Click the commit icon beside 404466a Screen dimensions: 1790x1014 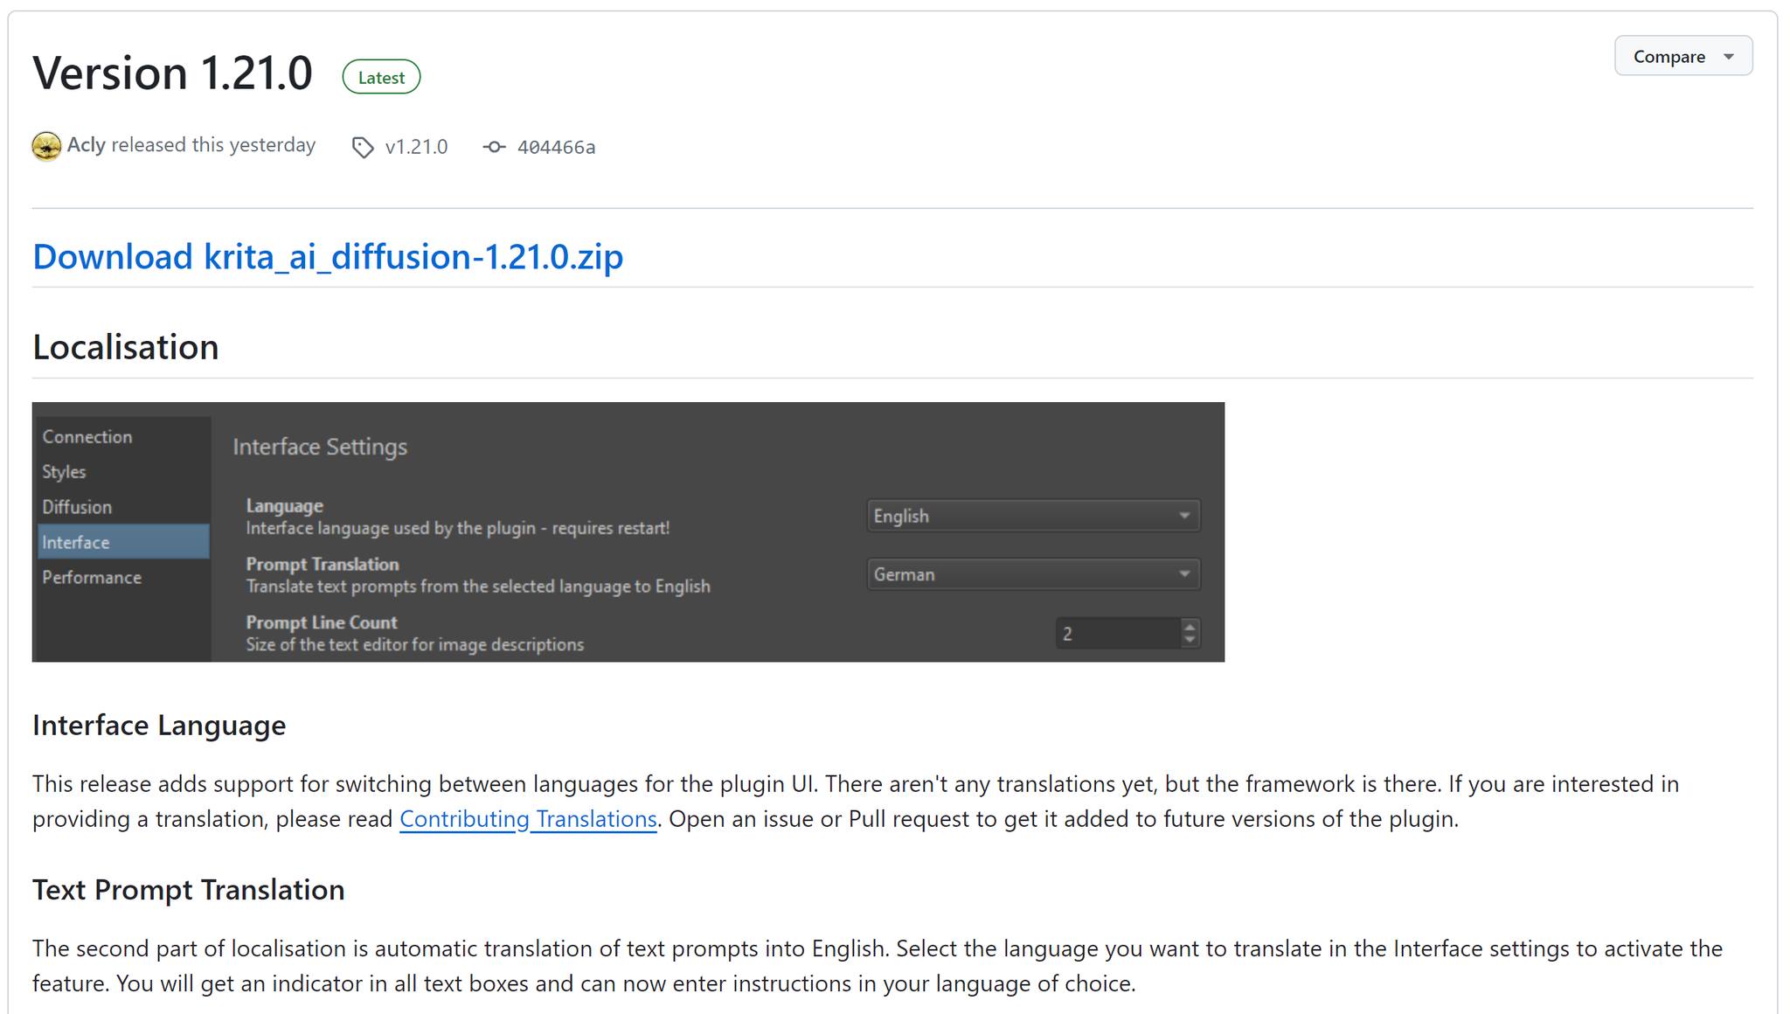[x=495, y=147]
